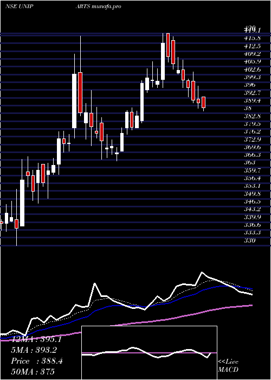Click the 369.6 price level label

tap(251, 147)
